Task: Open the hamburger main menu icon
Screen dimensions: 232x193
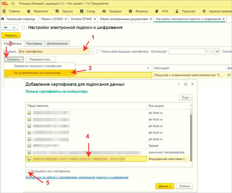Action: 13,3
